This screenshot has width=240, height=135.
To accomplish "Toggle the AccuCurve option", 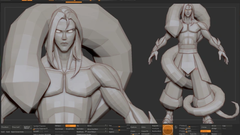I will point(157,128).
